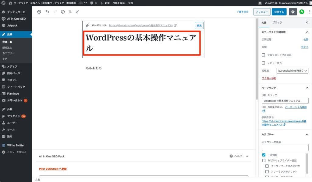Collapse カテゴリー panel in the document sidebar

[307, 134]
